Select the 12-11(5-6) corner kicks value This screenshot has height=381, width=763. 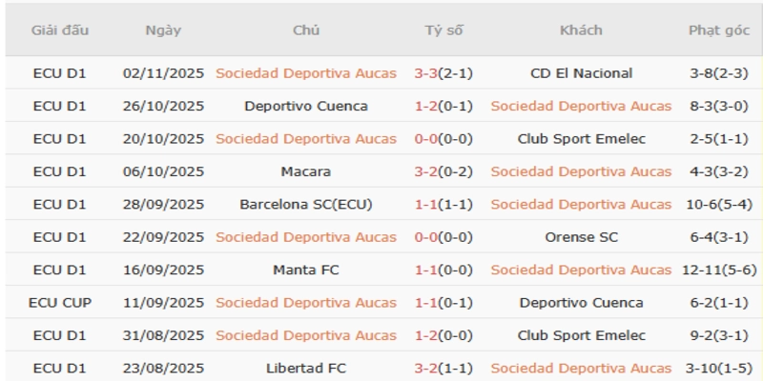coord(718,270)
